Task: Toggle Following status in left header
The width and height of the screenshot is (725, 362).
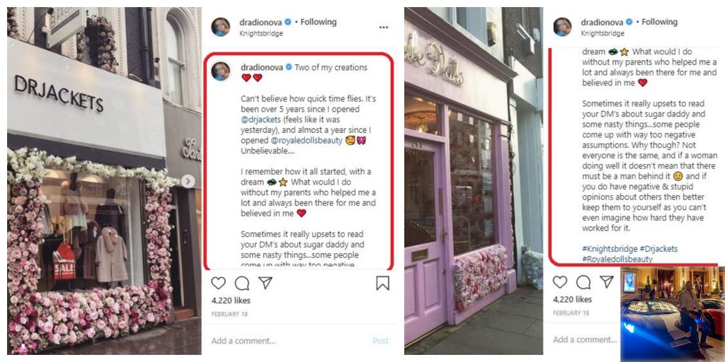Action: click(x=319, y=22)
